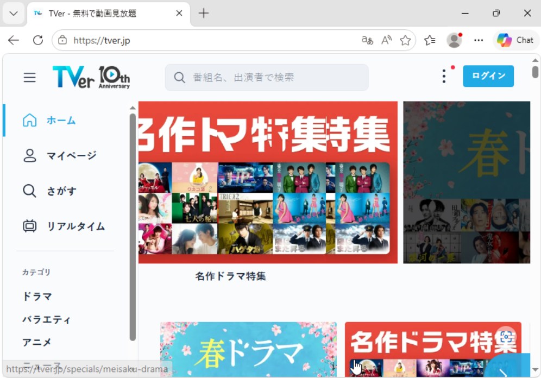
Task: Open the tab search dropdown chevron
Action: 14,14
